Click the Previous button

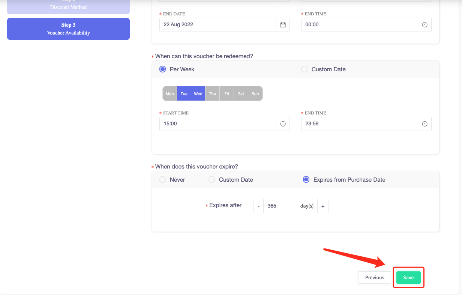(375, 277)
